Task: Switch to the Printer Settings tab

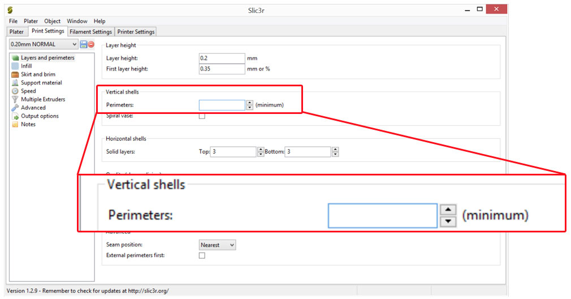Action: [x=136, y=32]
